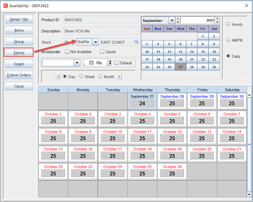Enable the Not Available checkbox
The image size is (253, 202).
67,52
